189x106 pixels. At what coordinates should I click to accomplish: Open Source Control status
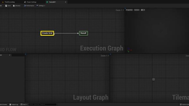[184, 105]
